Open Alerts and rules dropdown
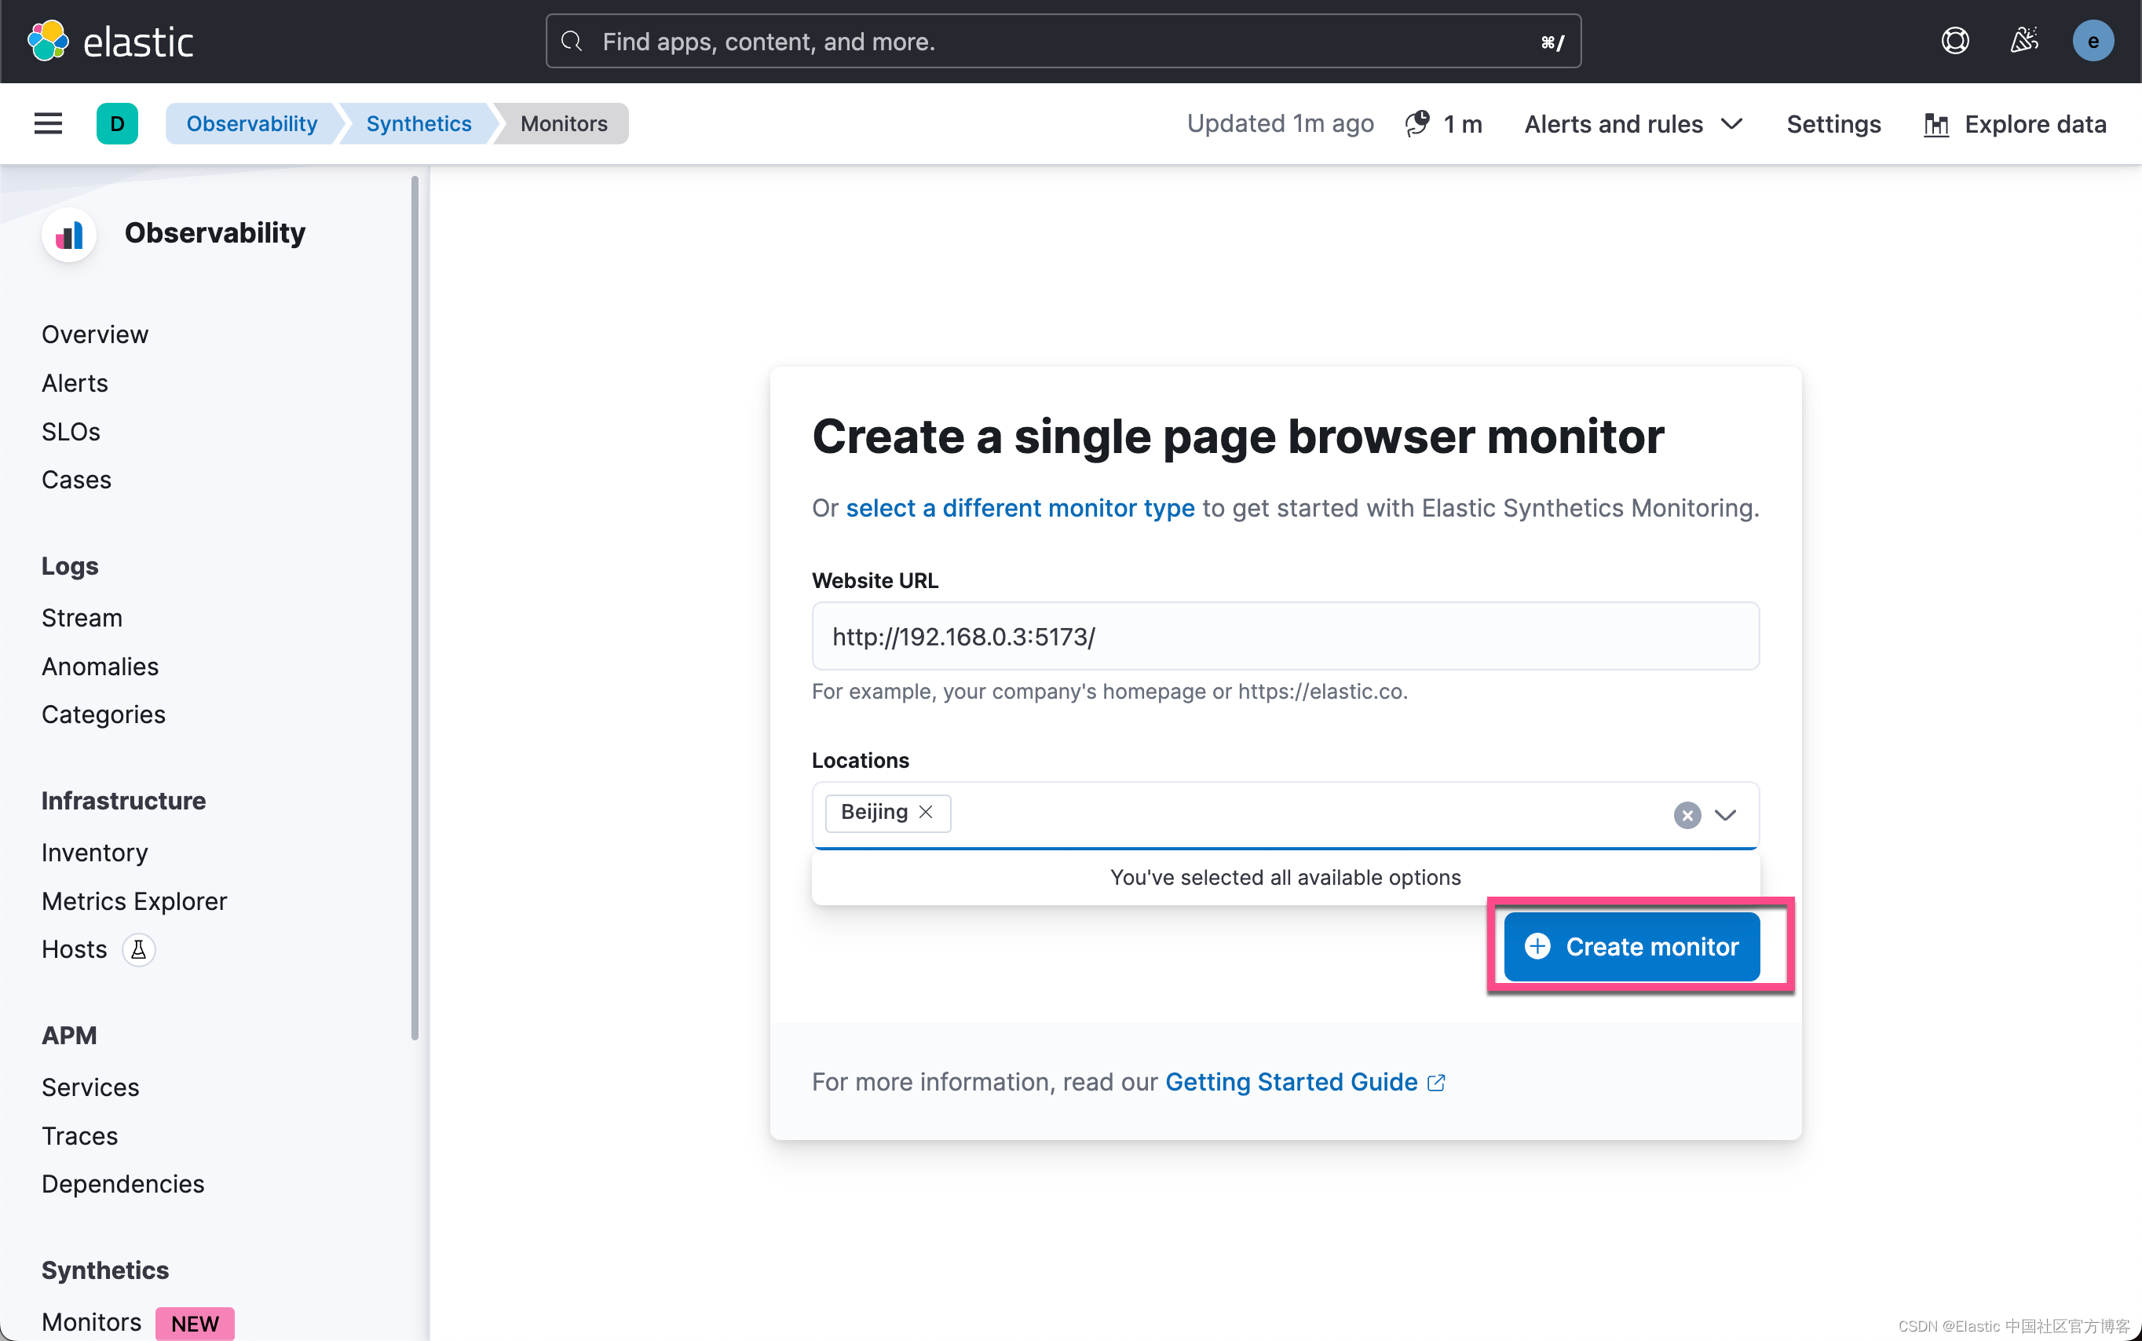The width and height of the screenshot is (2142, 1341). [x=1633, y=123]
